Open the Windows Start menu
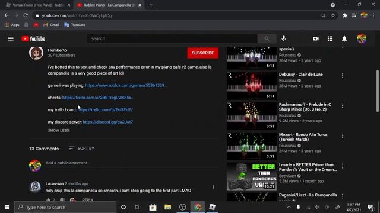This screenshot has width=380, height=213. [x=7, y=207]
